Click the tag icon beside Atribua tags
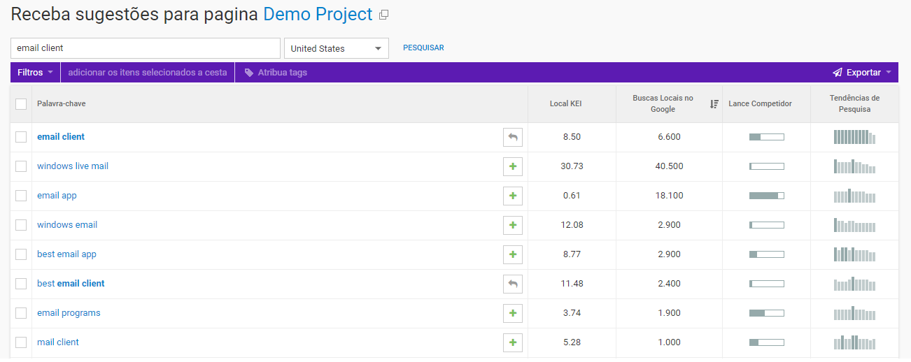911x362 pixels. [x=248, y=73]
